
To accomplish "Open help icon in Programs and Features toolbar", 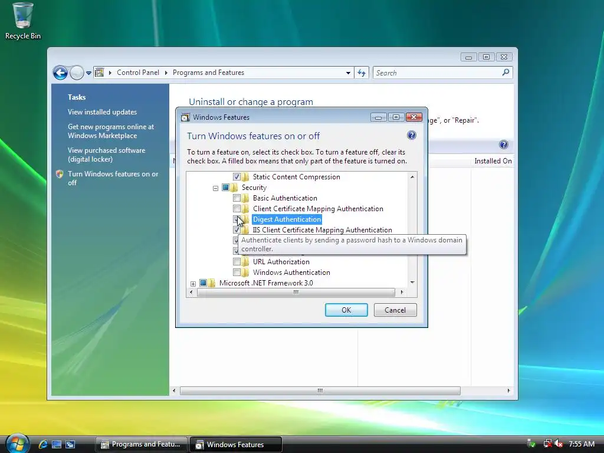I will point(504,145).
